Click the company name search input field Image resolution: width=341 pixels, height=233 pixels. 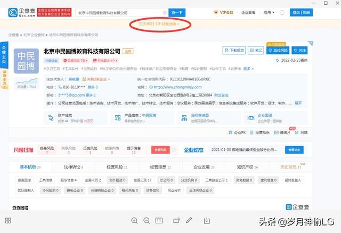[x=117, y=12]
